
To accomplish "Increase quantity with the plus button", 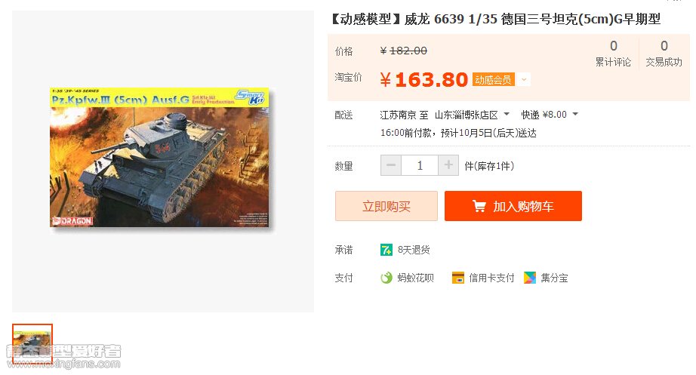I will point(448,165).
